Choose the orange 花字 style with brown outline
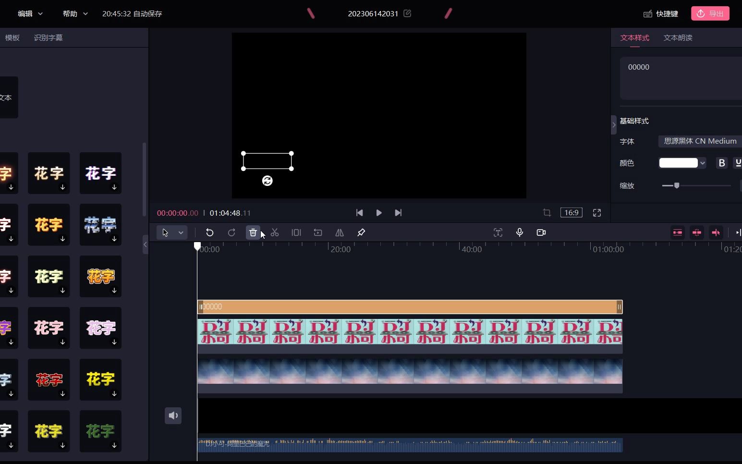The width and height of the screenshot is (742, 464). coord(100,276)
